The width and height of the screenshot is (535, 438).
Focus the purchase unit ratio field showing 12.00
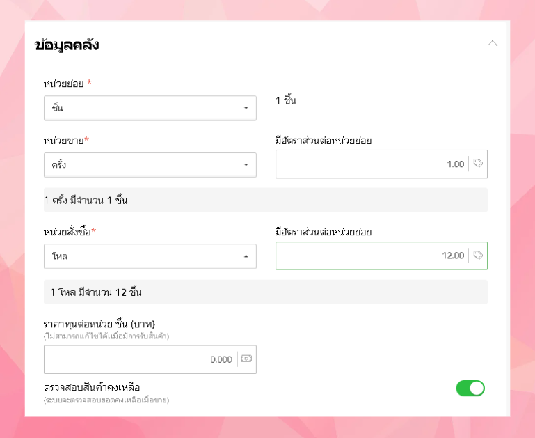(372, 256)
